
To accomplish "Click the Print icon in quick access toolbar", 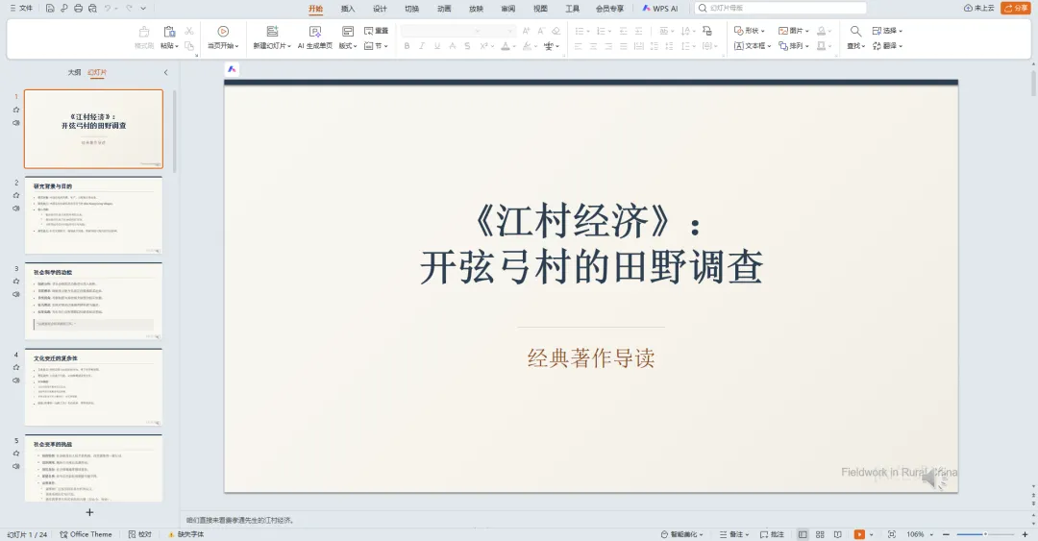I will pos(78,8).
